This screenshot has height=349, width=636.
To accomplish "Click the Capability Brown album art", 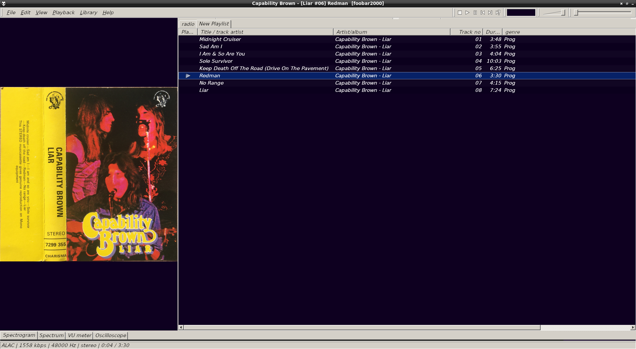I will (89, 174).
